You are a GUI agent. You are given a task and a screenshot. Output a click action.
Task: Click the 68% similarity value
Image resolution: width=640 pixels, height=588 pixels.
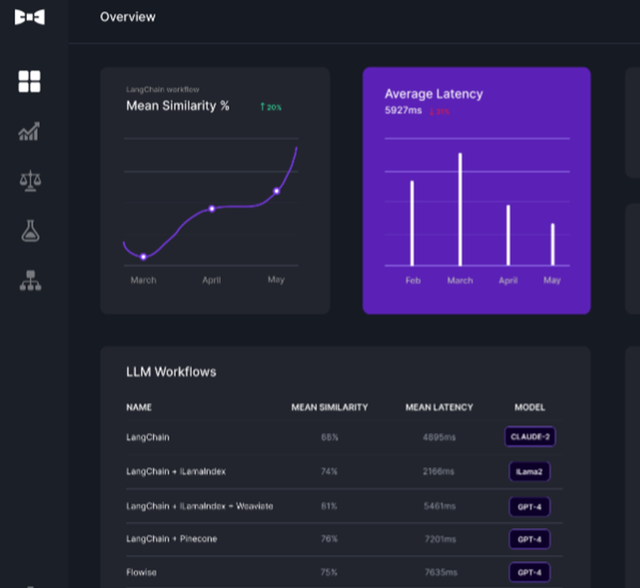[x=330, y=437]
